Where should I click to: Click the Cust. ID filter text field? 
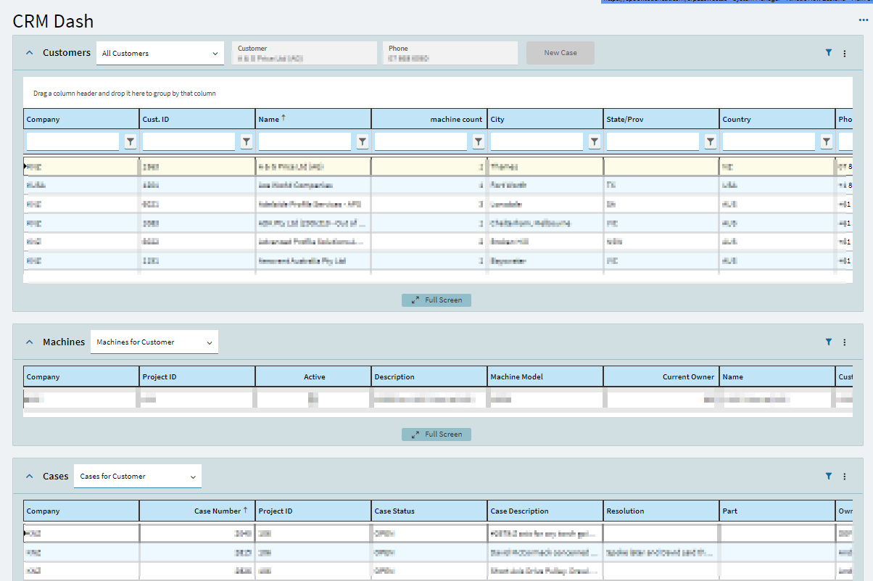point(189,142)
